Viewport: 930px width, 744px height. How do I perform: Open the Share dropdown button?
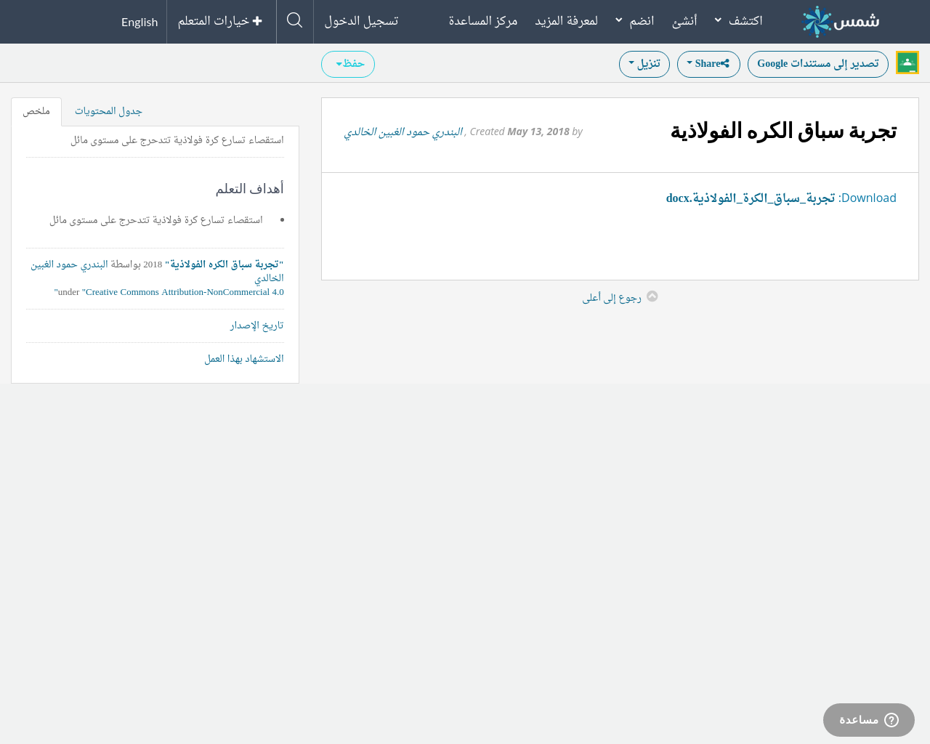708,64
